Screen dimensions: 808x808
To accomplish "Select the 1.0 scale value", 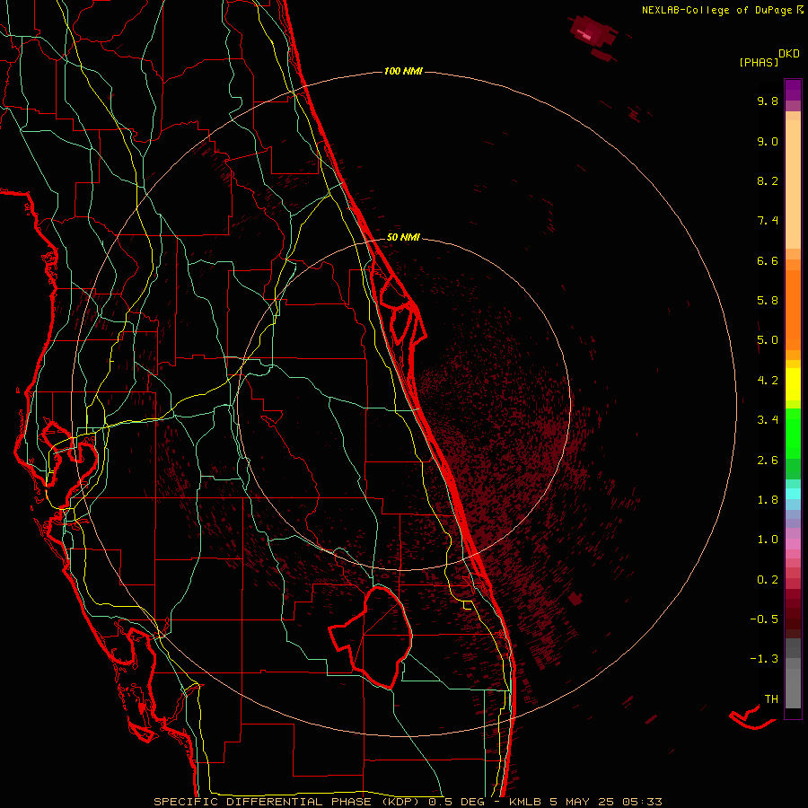I will 768,540.
